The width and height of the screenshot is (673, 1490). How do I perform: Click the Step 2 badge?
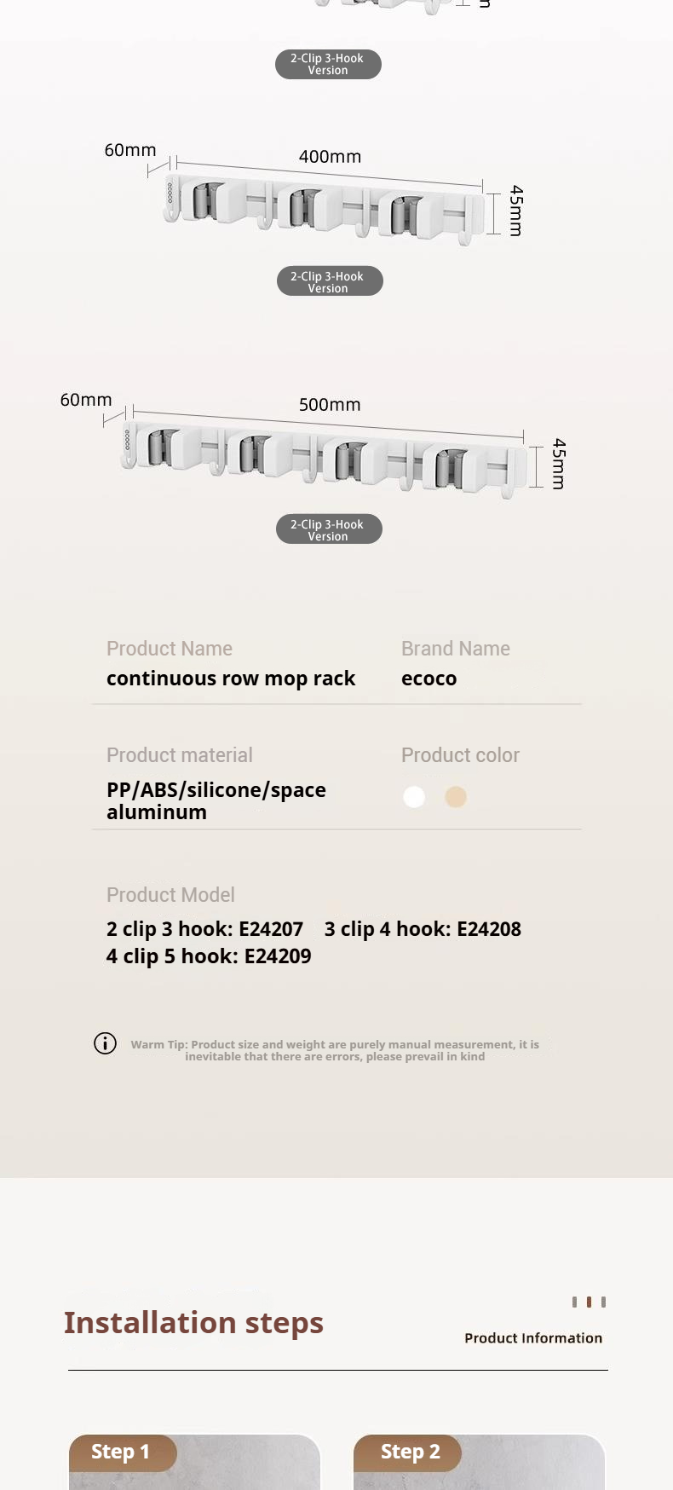pos(409,1452)
